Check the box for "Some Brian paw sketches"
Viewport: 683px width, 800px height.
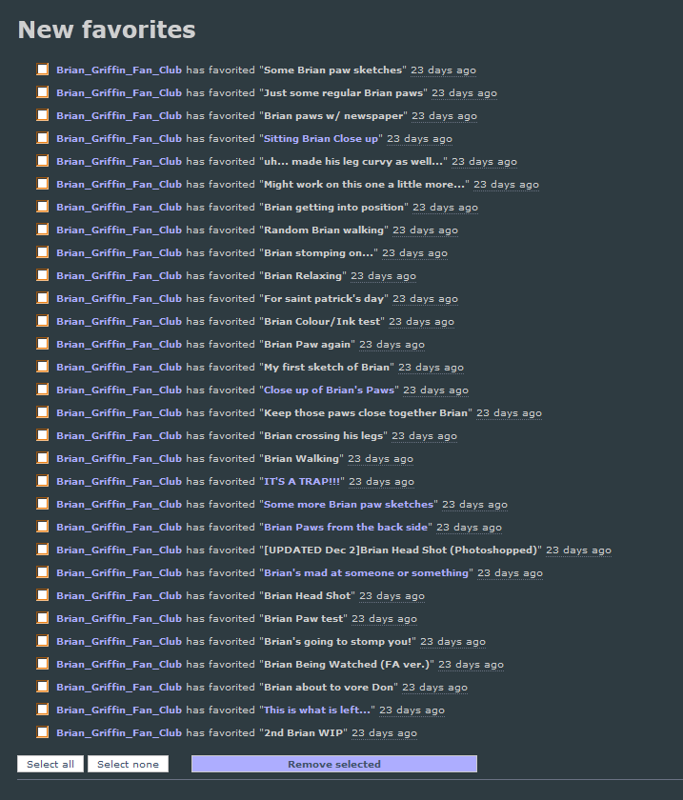coord(42,70)
